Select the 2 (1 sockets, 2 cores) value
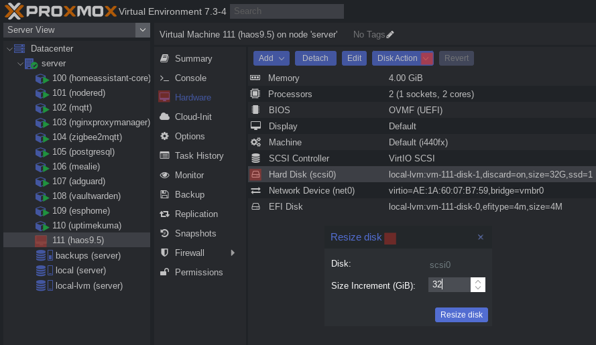 431,94
